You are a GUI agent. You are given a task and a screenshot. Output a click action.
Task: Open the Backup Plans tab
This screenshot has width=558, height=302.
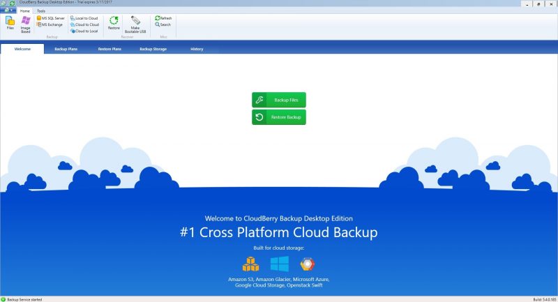pyautogui.click(x=66, y=49)
